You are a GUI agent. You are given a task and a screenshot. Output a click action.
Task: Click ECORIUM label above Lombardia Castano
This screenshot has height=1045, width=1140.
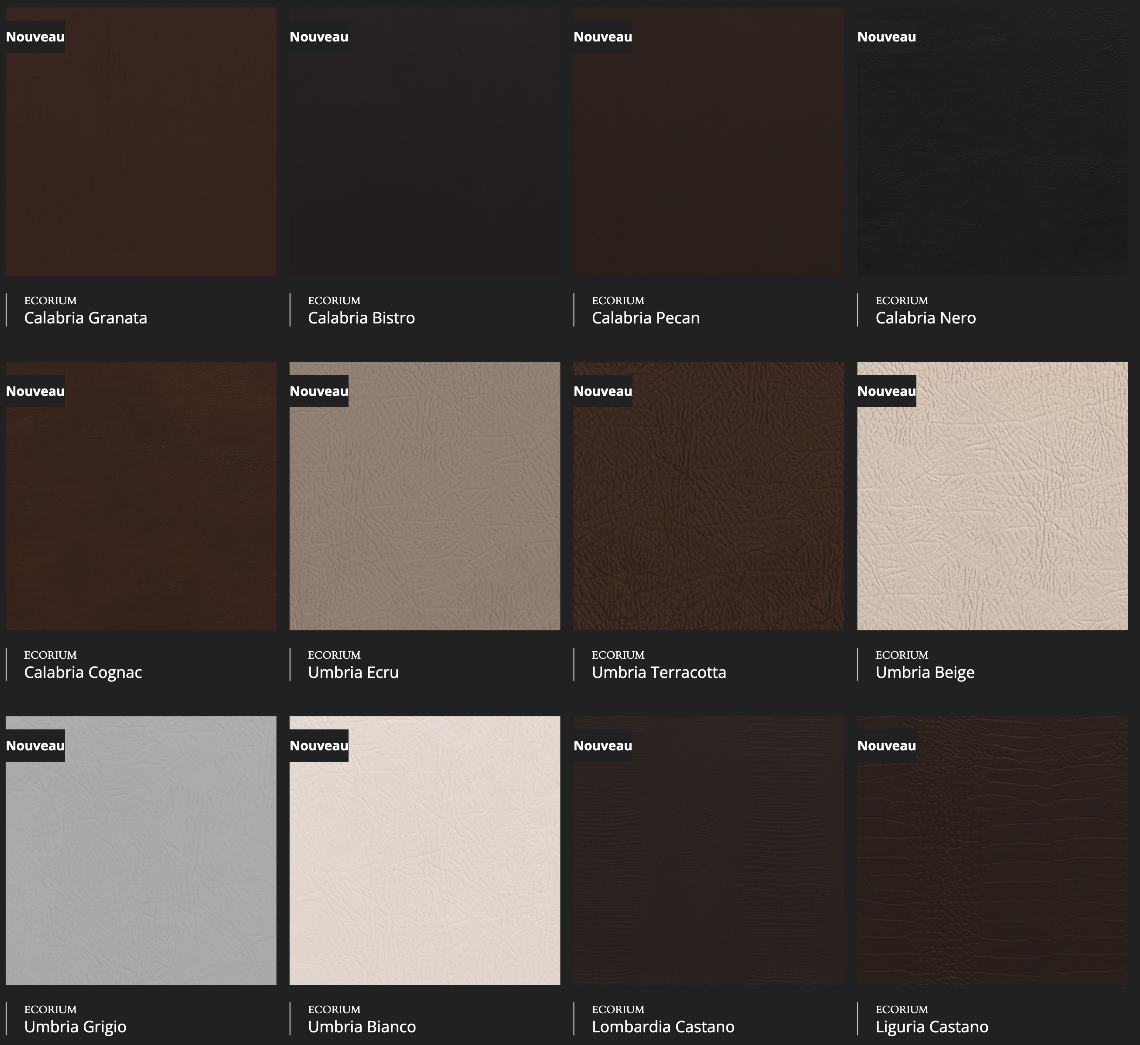(x=618, y=1009)
